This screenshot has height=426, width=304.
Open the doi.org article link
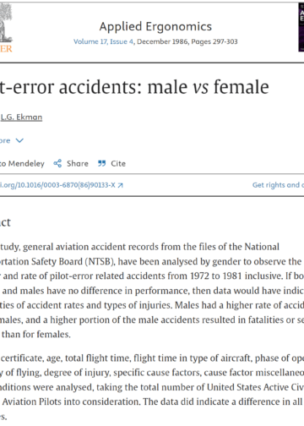(x=57, y=185)
